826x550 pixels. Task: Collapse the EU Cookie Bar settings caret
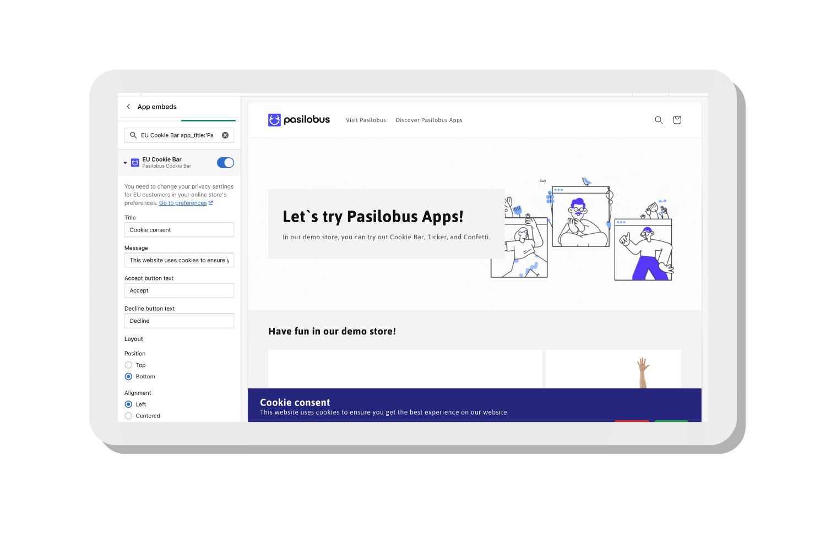(125, 163)
